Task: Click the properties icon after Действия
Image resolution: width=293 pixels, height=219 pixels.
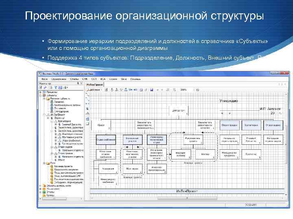Action: pos(106,90)
